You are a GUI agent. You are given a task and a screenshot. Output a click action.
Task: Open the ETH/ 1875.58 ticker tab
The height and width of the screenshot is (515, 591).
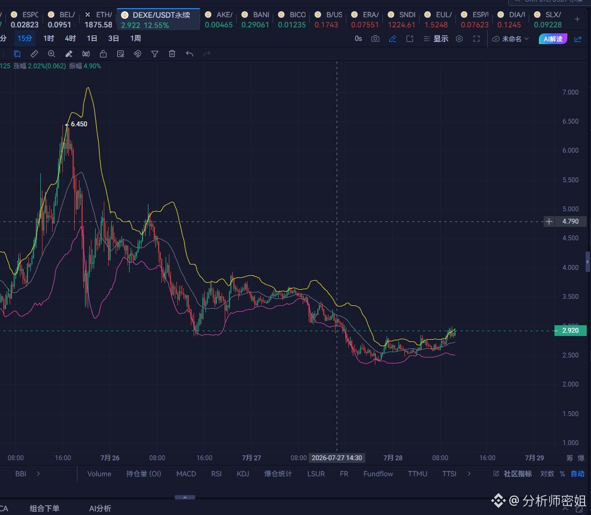coord(98,19)
